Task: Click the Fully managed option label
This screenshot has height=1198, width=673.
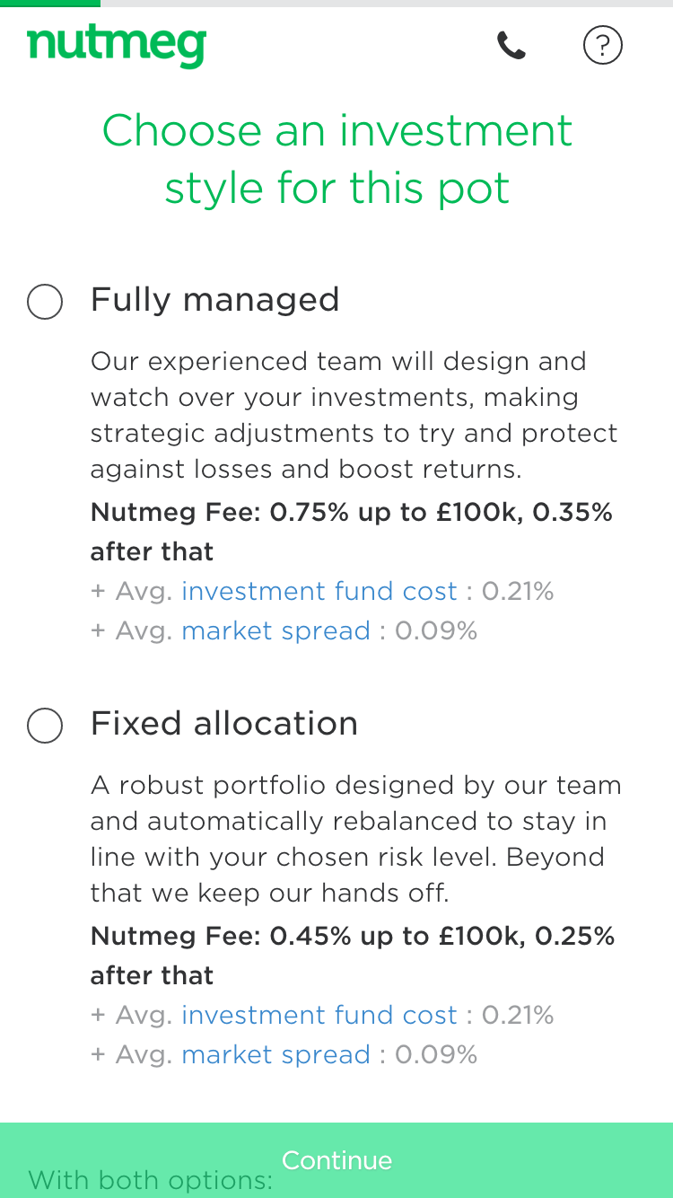Action: [215, 300]
